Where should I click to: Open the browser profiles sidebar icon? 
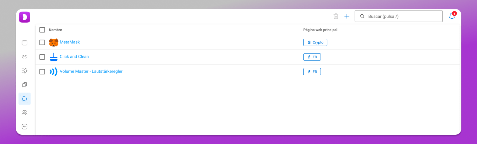click(x=24, y=43)
